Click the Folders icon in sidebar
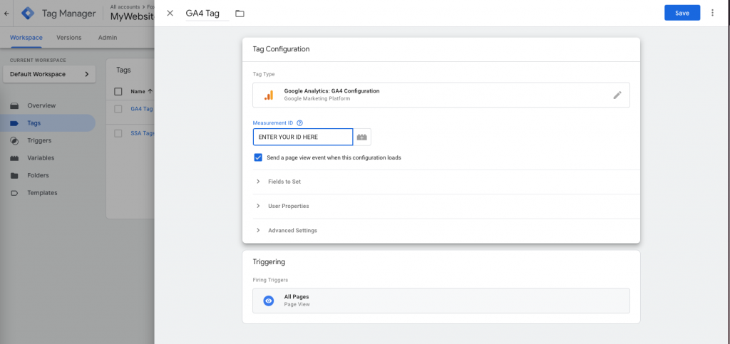 tap(14, 176)
